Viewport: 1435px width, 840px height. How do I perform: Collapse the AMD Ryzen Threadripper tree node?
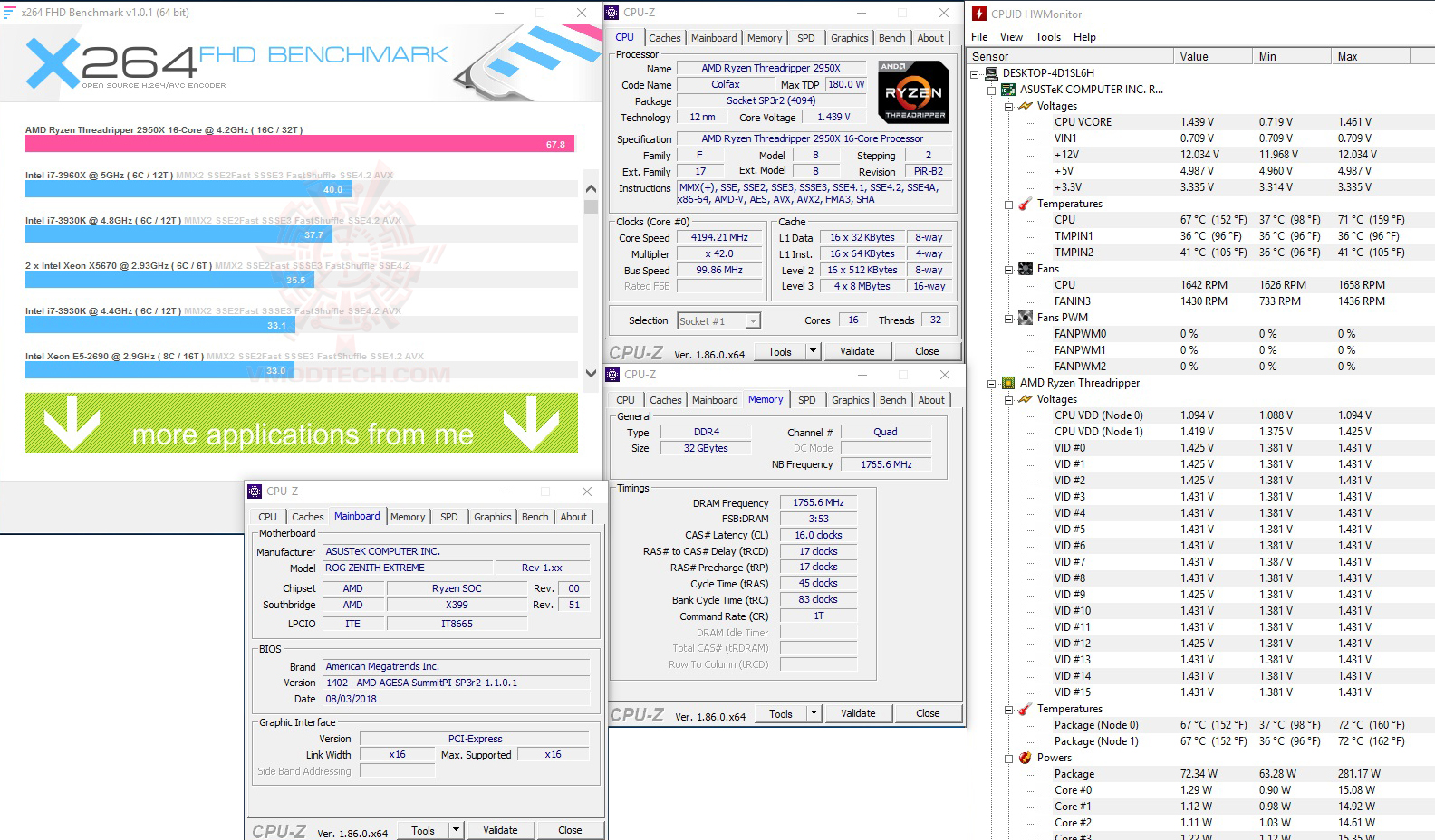coord(992,383)
